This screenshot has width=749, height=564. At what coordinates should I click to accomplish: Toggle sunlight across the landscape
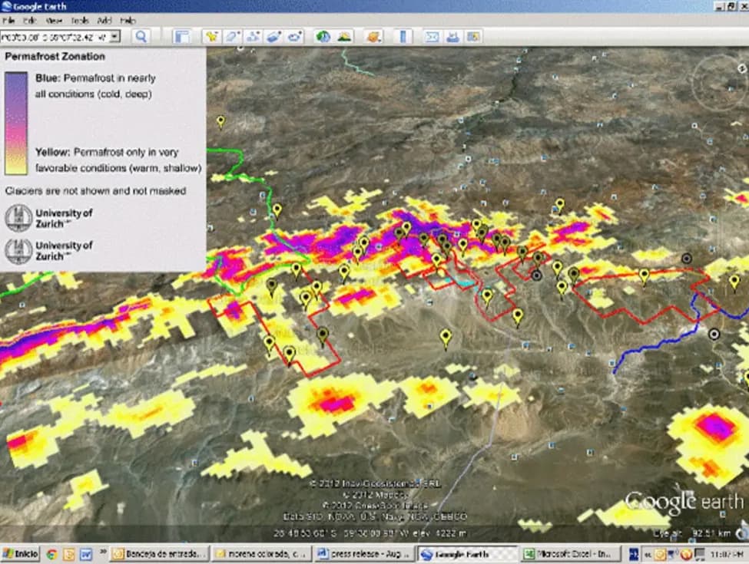coord(344,36)
